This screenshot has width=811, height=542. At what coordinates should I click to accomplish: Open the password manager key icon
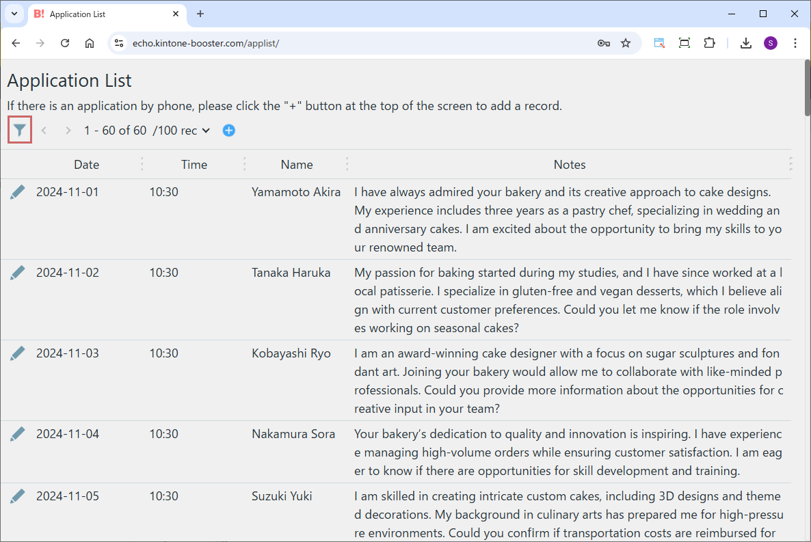point(603,43)
